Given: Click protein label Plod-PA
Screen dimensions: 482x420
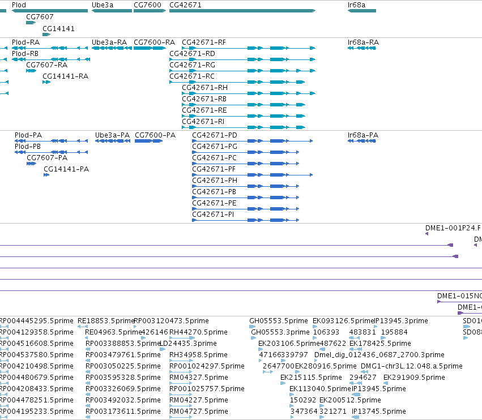Looking at the screenshot, I should pos(28,135).
